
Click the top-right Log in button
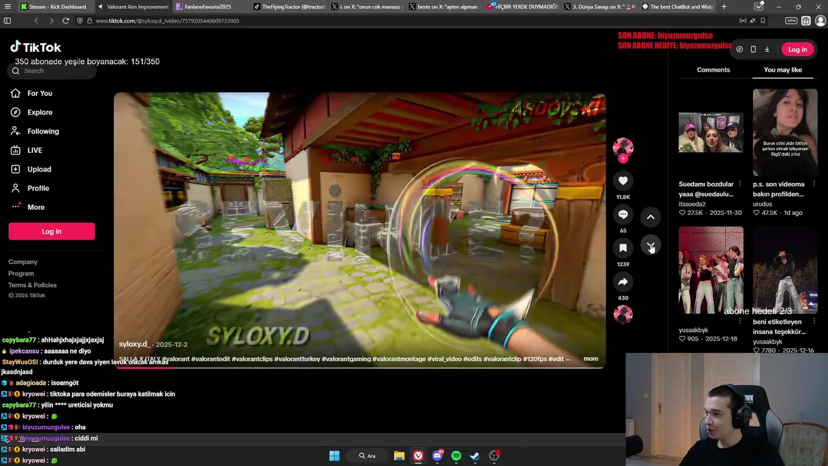(798, 49)
